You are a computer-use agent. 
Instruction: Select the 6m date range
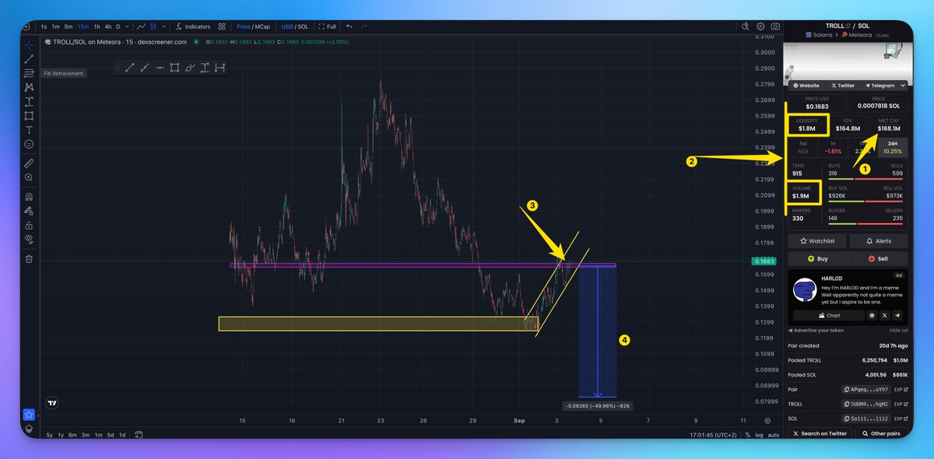(x=74, y=435)
